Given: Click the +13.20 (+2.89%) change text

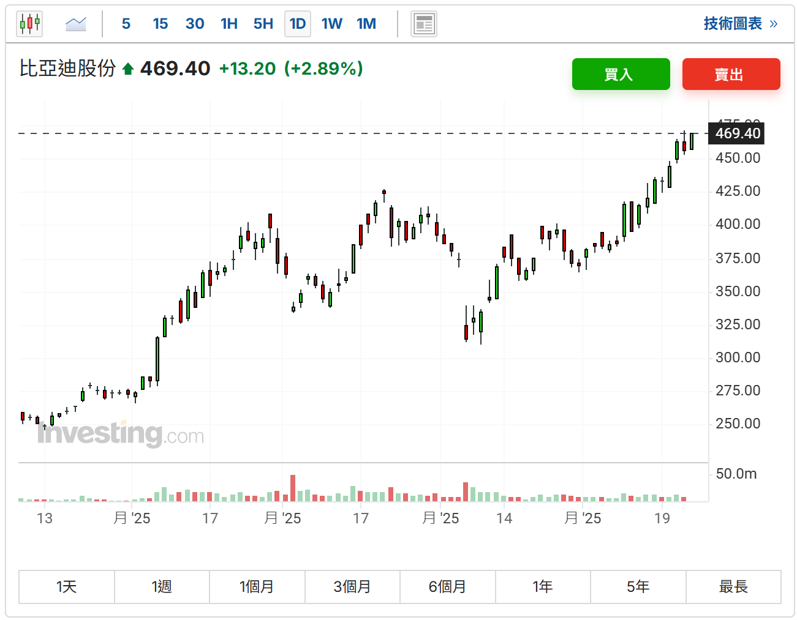Looking at the screenshot, I should pos(291,69).
